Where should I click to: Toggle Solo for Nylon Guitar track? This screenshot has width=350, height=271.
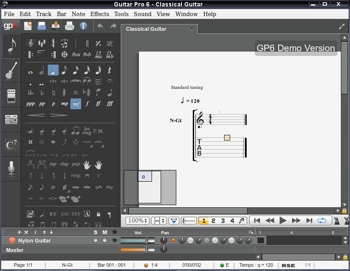click(96, 241)
